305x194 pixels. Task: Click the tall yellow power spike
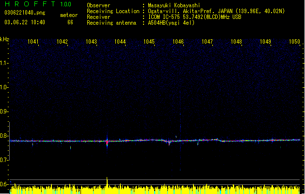[x=107, y=182]
